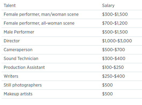The image size is (142, 105).
Task: Click the $300-$1,500 salary value
Action: (115, 14)
